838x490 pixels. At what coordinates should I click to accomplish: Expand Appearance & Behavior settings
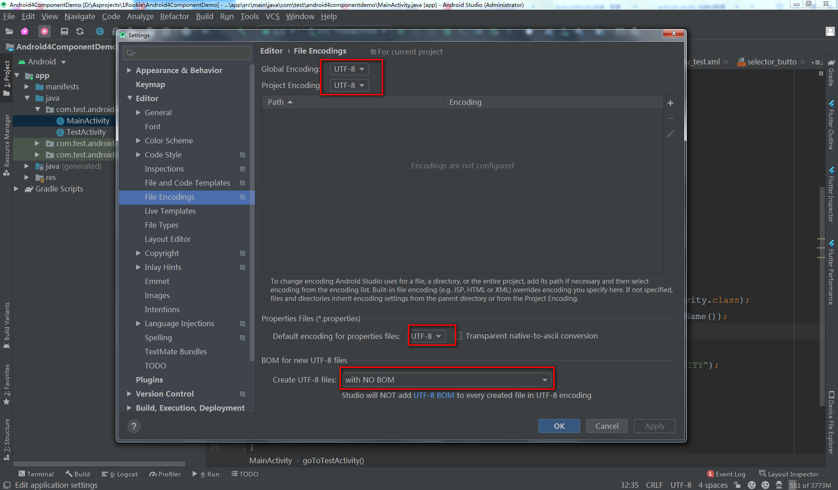(129, 70)
